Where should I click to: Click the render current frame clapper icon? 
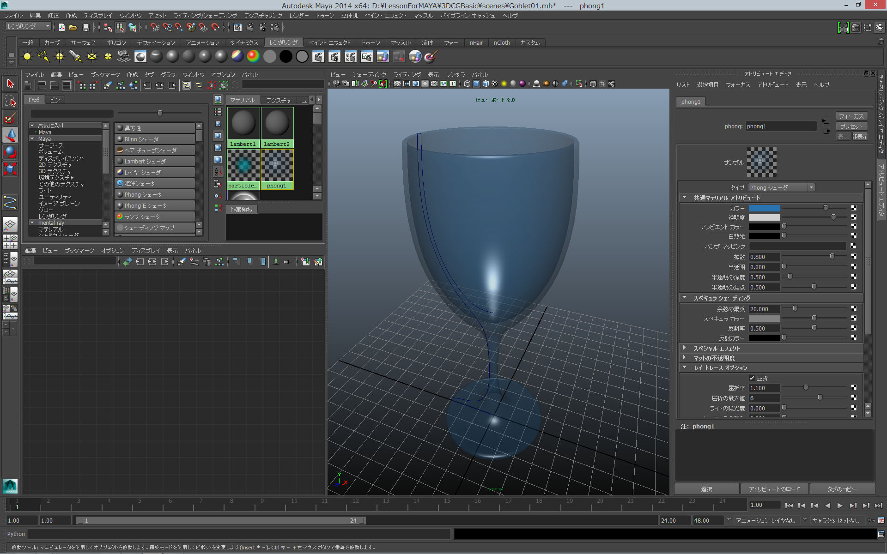click(318, 57)
